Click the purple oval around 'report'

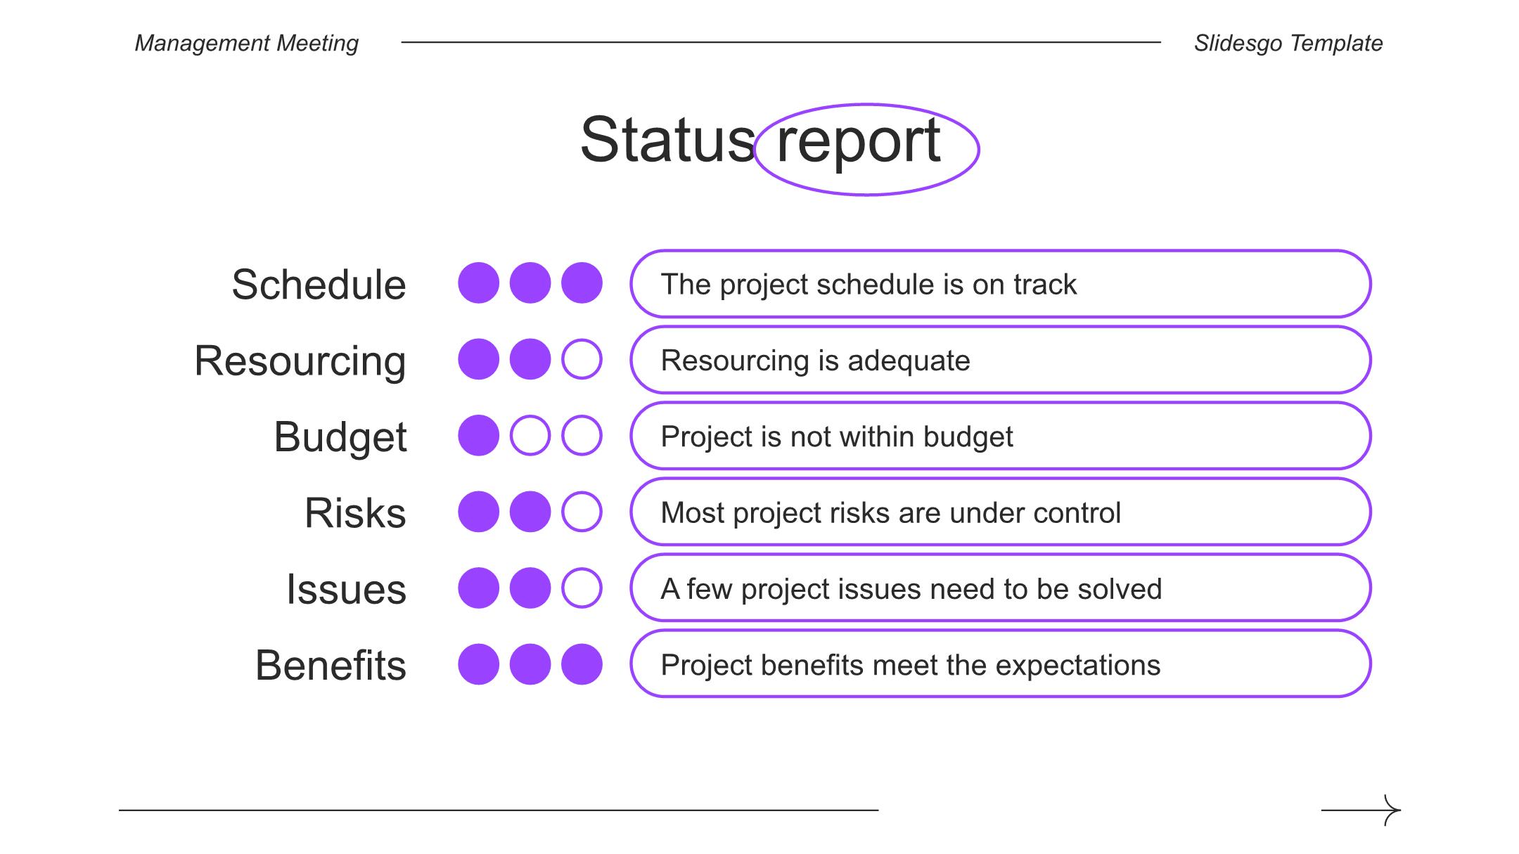(x=866, y=149)
